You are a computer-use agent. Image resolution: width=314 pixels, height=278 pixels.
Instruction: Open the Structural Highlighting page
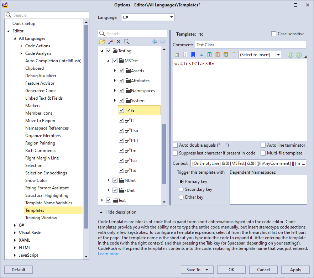coord(47,195)
